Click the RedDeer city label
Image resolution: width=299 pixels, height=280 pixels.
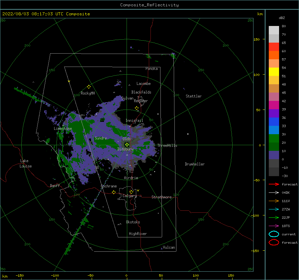point(141,101)
